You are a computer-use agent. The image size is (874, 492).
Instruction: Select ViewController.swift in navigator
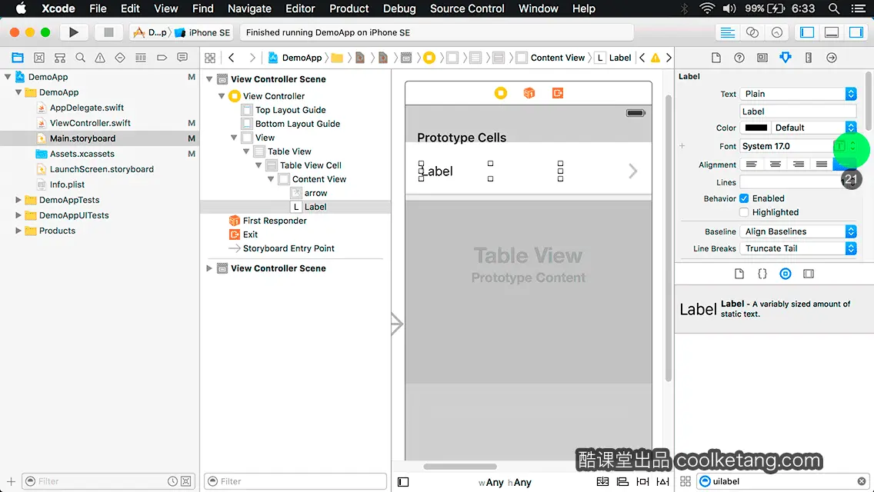(x=90, y=123)
